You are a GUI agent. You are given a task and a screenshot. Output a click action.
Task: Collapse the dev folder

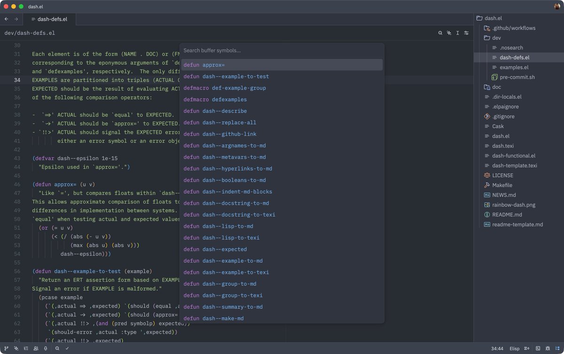click(x=519, y=38)
